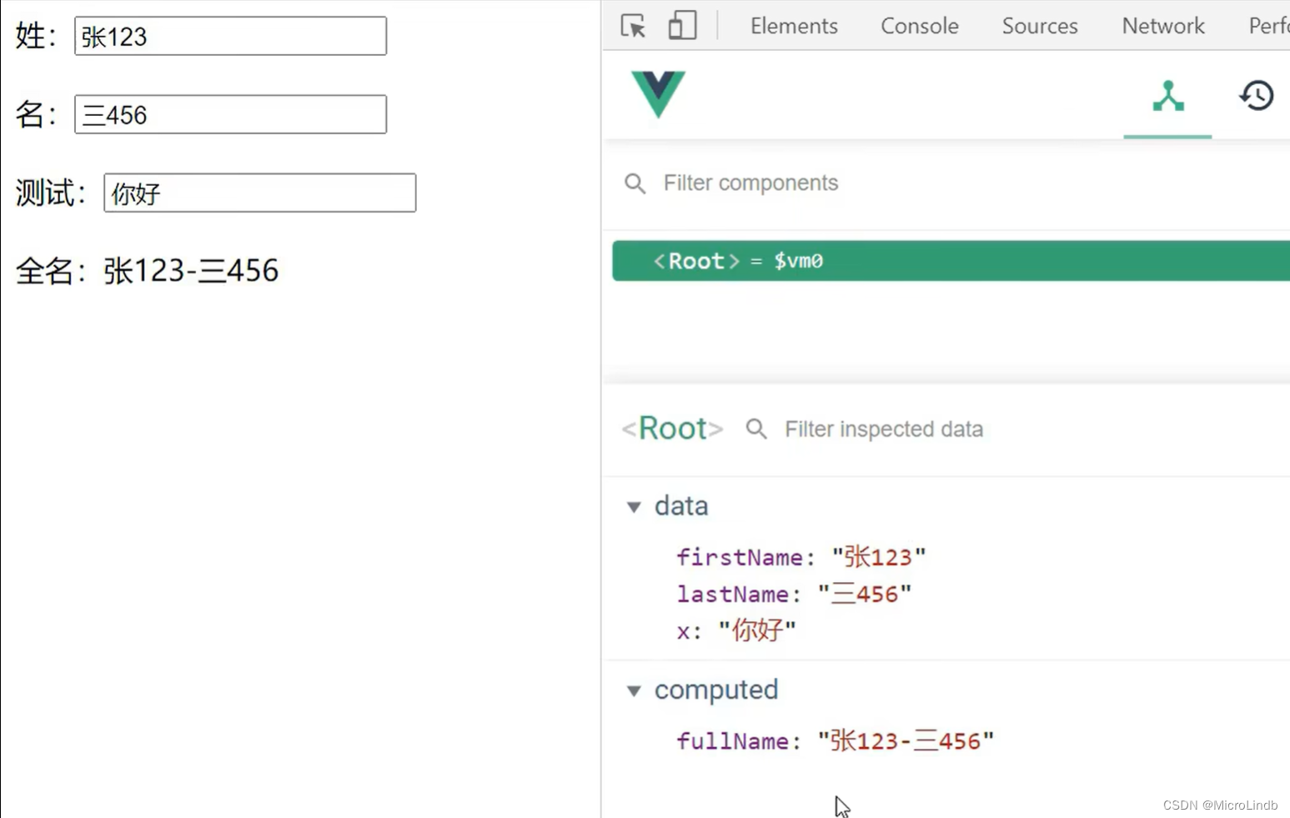The width and height of the screenshot is (1290, 818).
Task: Collapse the data section
Action: point(634,507)
